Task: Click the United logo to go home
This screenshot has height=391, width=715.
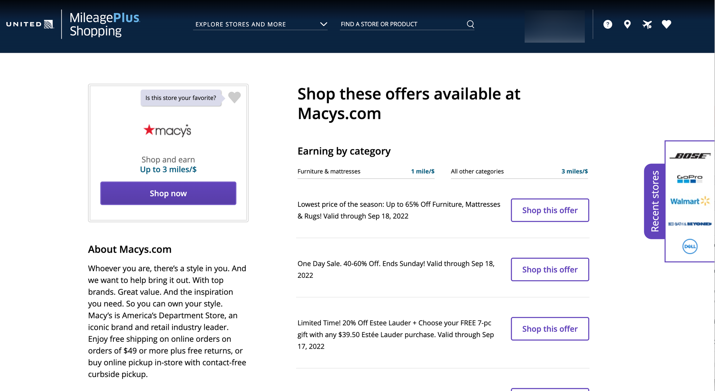Action: [30, 24]
